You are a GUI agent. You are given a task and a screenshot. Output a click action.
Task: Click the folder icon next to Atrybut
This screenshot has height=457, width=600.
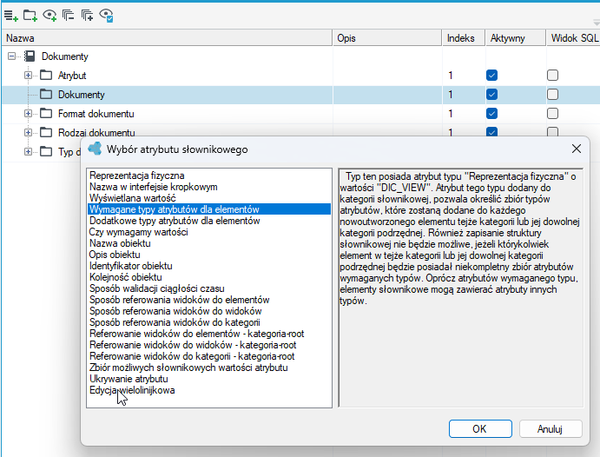[x=46, y=75]
